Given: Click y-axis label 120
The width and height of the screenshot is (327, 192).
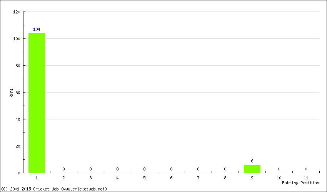Looking at the screenshot, I should [17, 12].
